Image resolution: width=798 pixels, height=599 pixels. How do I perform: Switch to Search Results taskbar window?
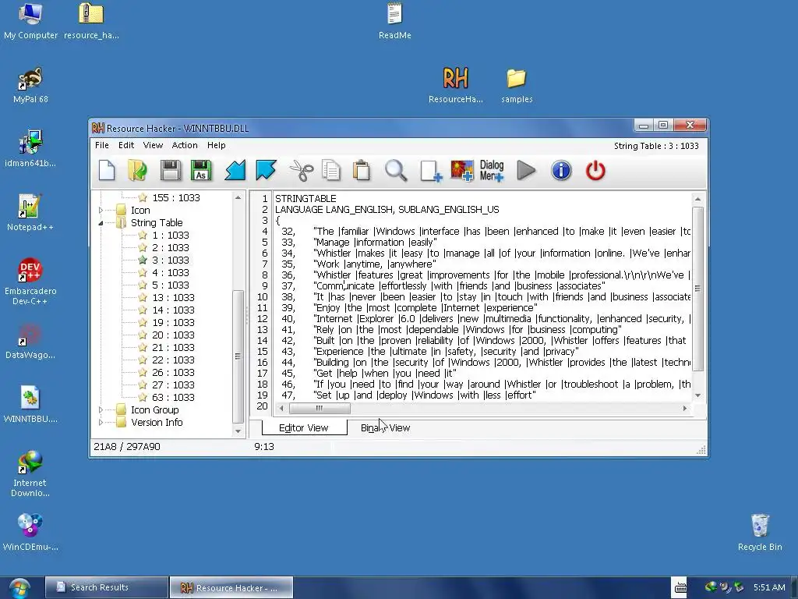[106, 587]
